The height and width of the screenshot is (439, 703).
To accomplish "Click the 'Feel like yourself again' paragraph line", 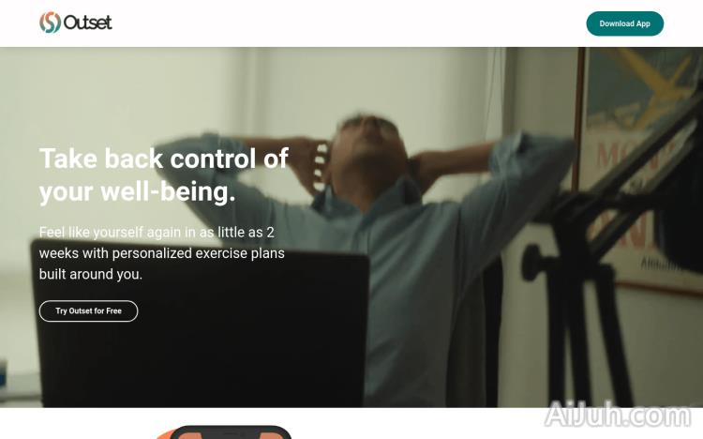I will click(x=157, y=232).
